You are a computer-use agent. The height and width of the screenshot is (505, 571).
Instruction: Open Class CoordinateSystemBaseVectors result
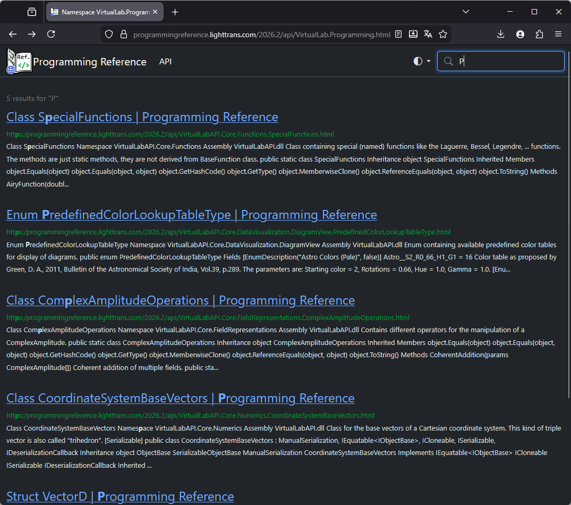point(180,398)
